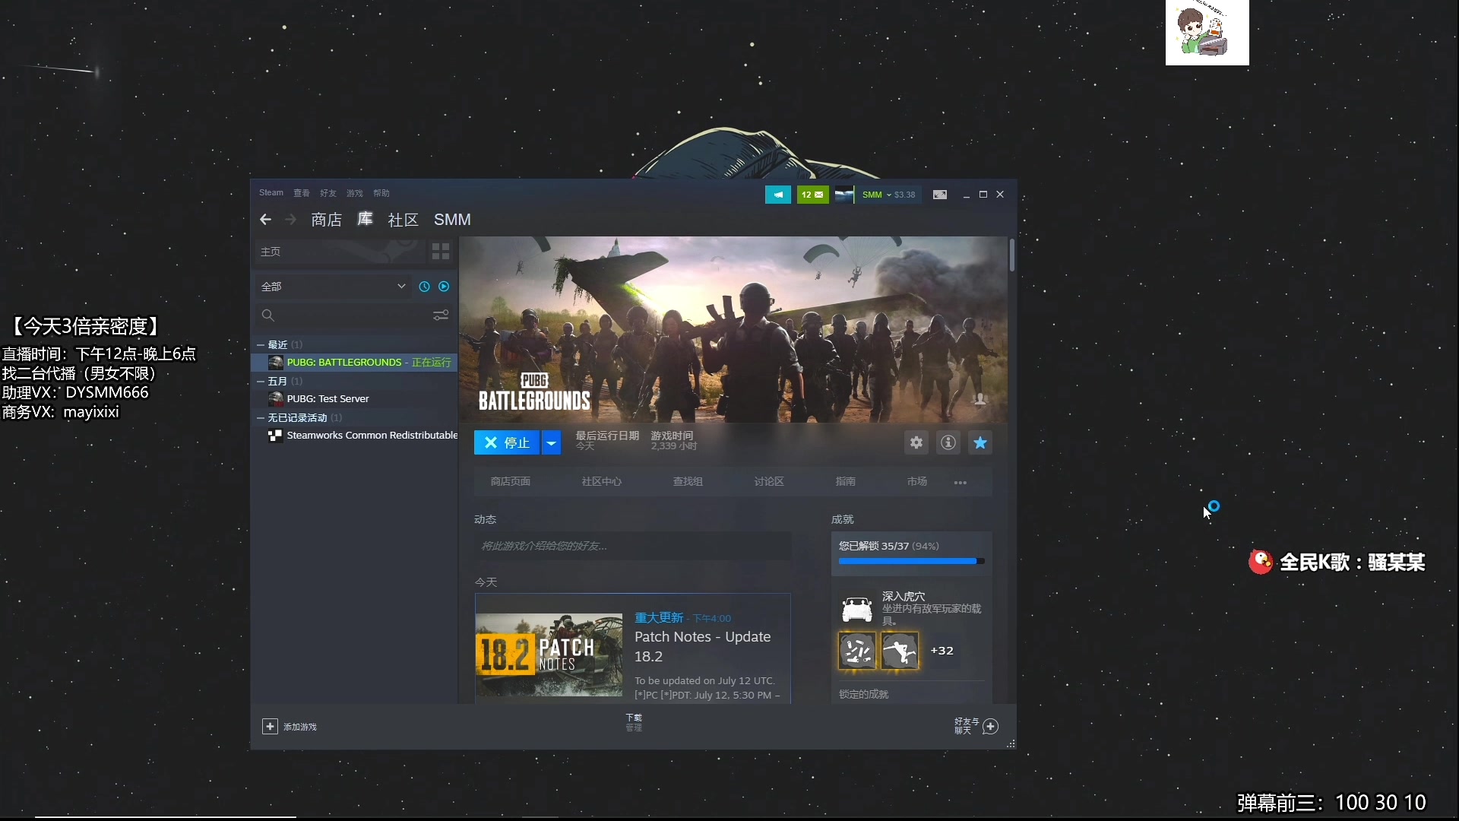The image size is (1459, 821).
Task: Collapse the 五月 category
Action: tap(261, 382)
